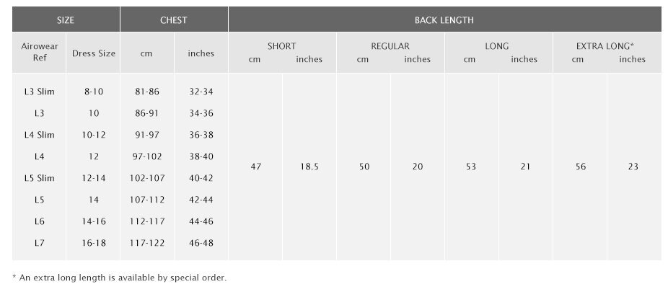Select the L4 Slim size reference
The height and width of the screenshot is (292, 668).
pos(39,135)
